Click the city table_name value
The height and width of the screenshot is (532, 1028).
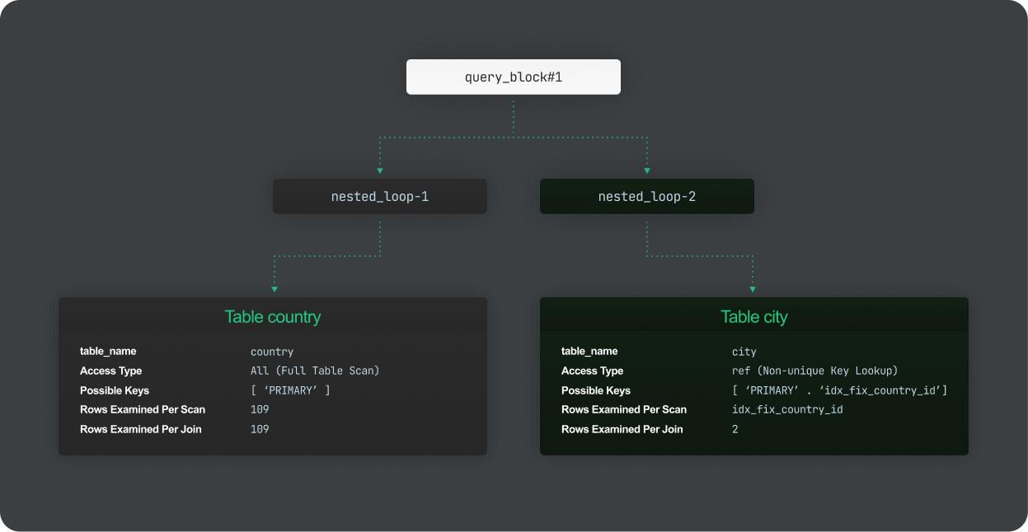744,352
